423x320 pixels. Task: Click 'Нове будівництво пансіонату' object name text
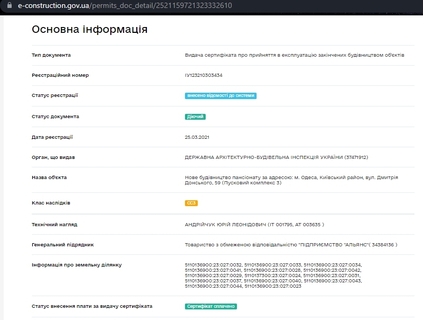[292, 180]
